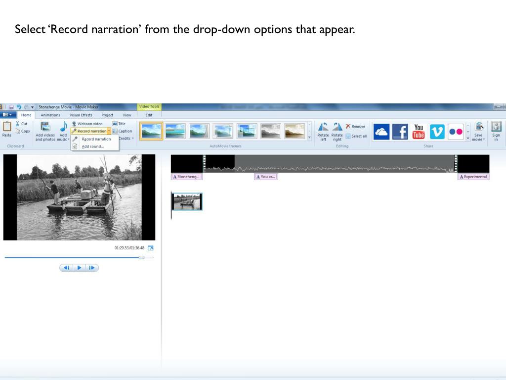This screenshot has height=380, width=506.
Task: Start a Webcam video recording
Action: pyautogui.click(x=87, y=124)
